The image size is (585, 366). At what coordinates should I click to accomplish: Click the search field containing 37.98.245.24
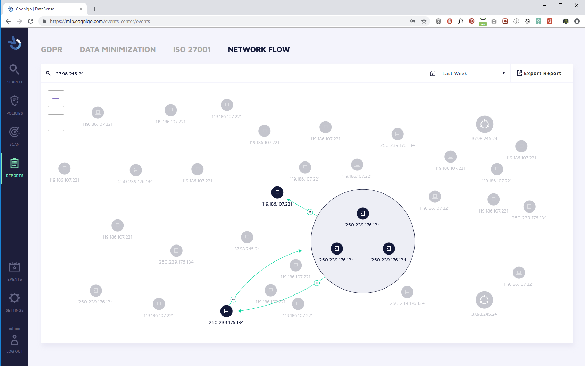(x=236, y=73)
